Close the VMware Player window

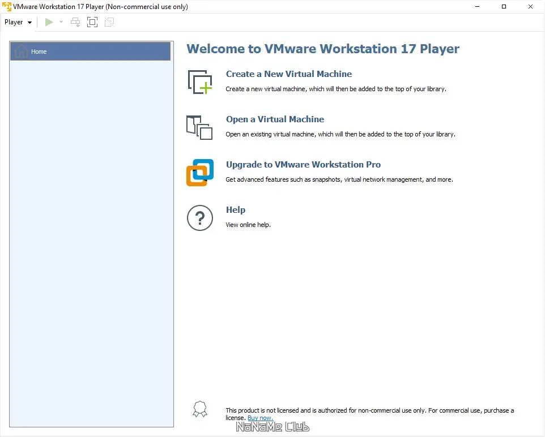point(530,7)
